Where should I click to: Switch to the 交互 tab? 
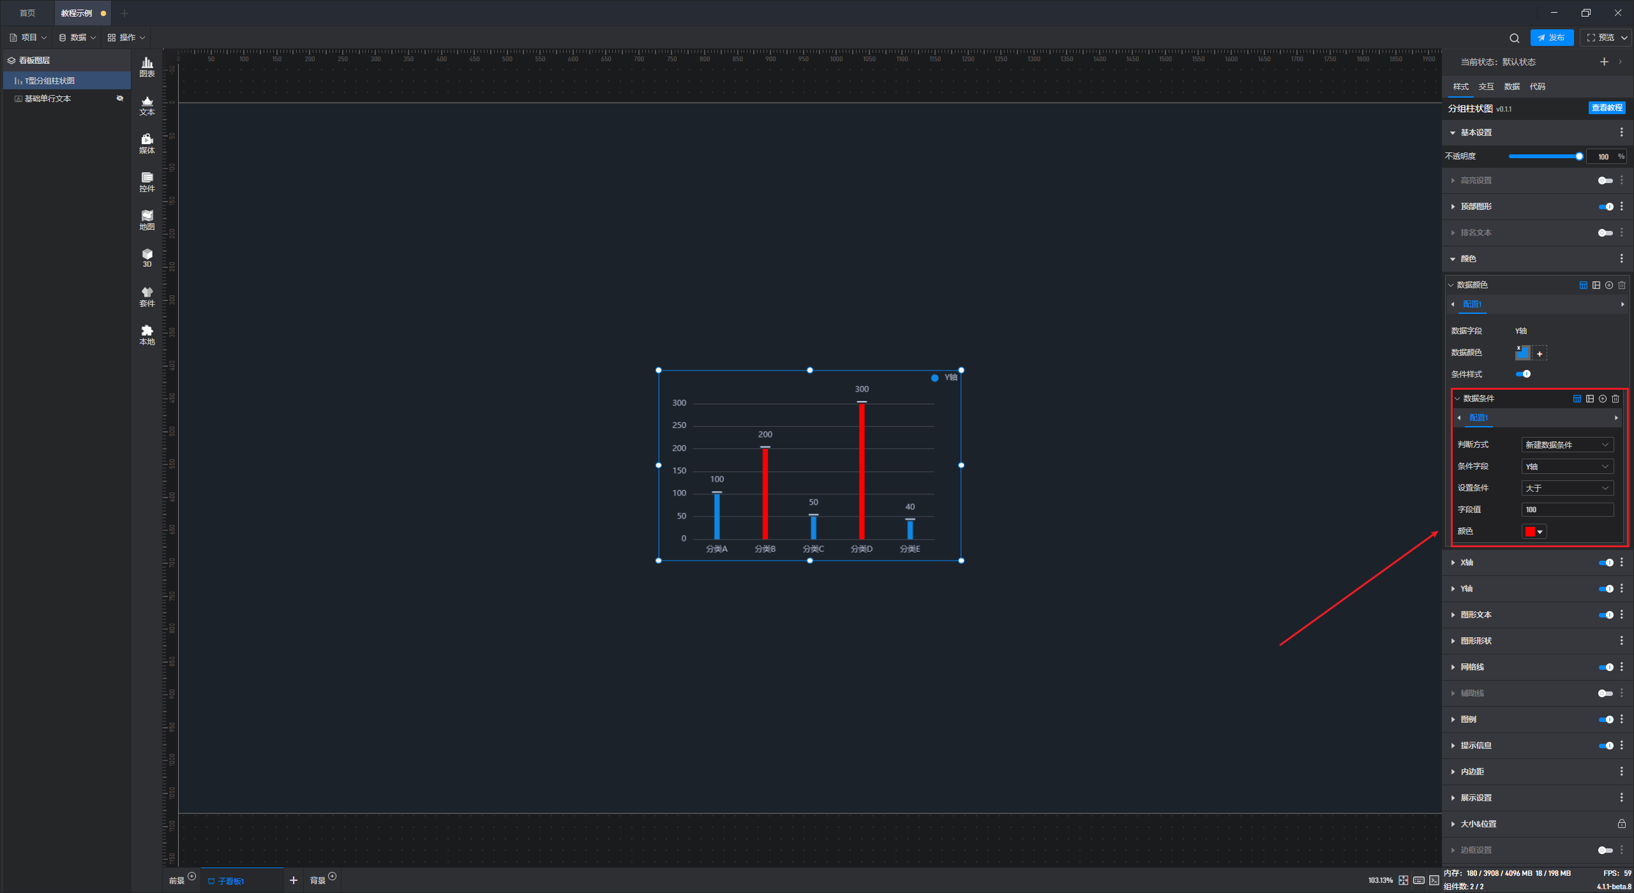(x=1486, y=87)
